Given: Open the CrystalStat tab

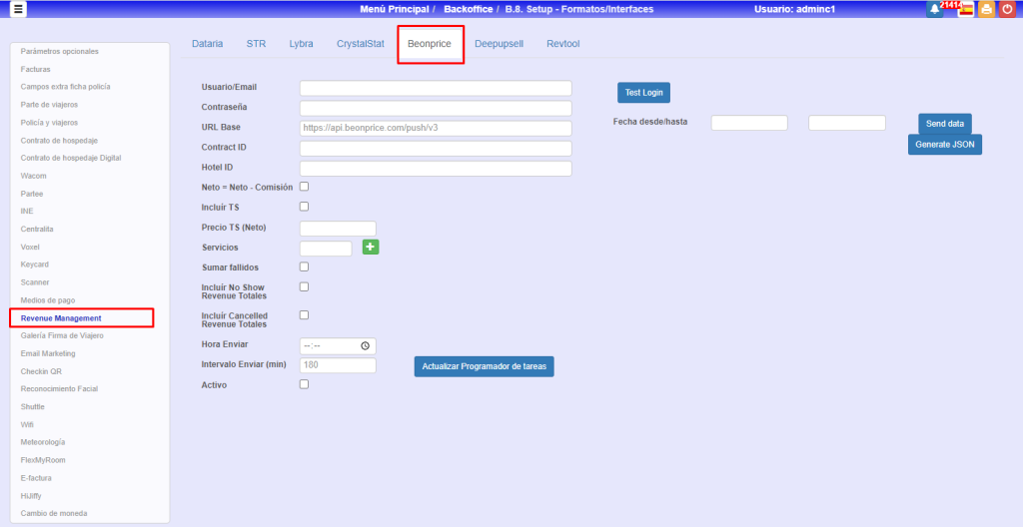Looking at the screenshot, I should click(x=361, y=45).
